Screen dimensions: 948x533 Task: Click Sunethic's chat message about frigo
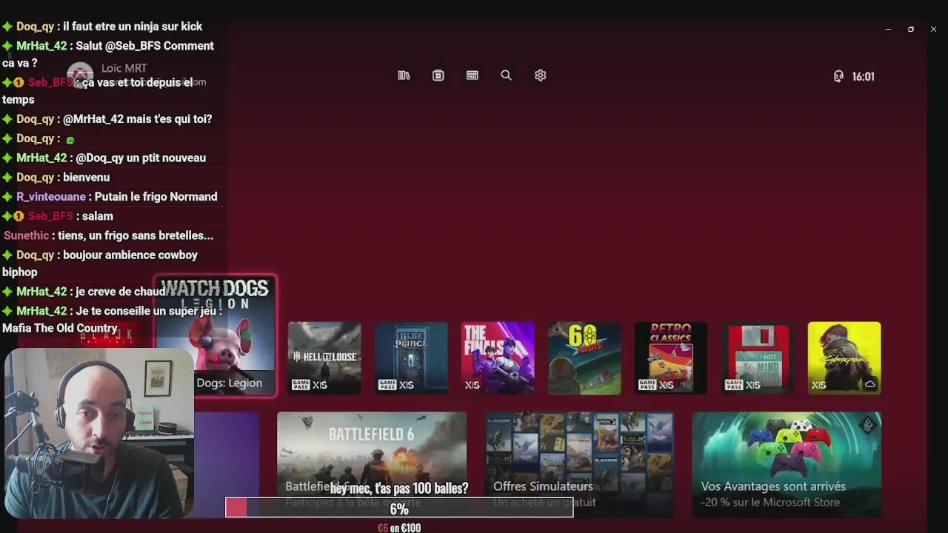108,235
